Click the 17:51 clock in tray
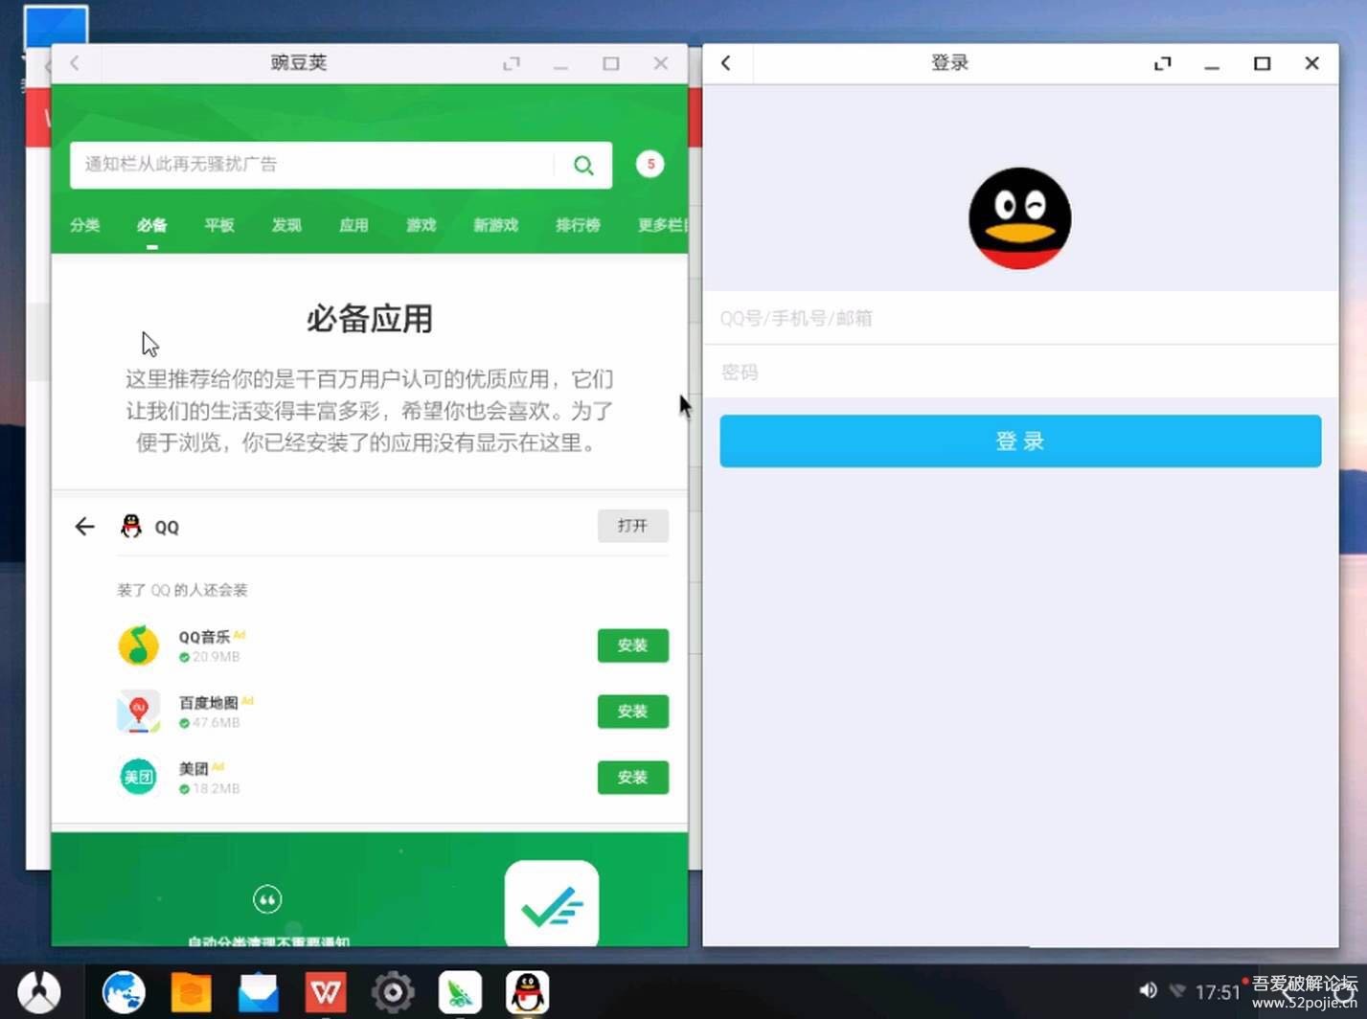1367x1019 pixels. 1218,992
